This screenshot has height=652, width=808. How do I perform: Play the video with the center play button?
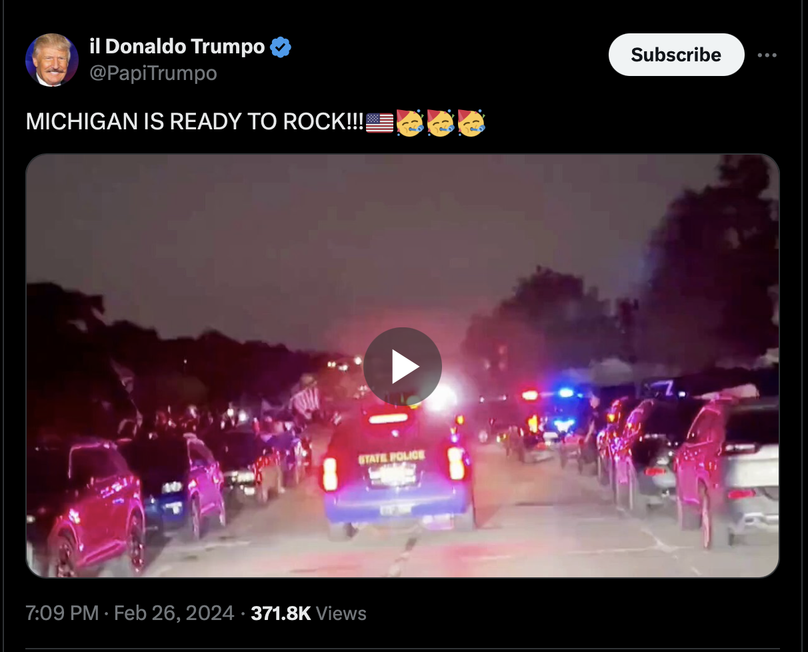coord(403,367)
